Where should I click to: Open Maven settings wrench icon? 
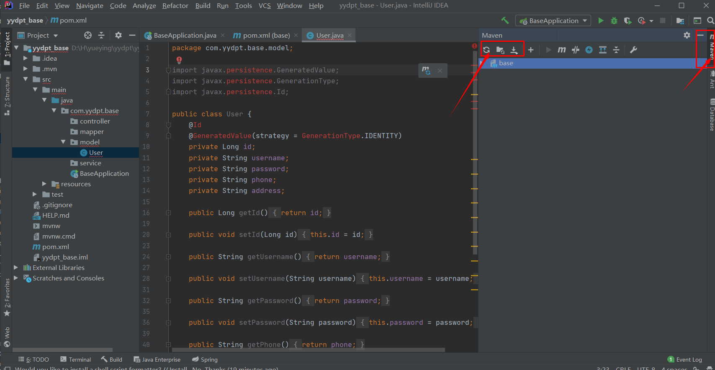633,50
